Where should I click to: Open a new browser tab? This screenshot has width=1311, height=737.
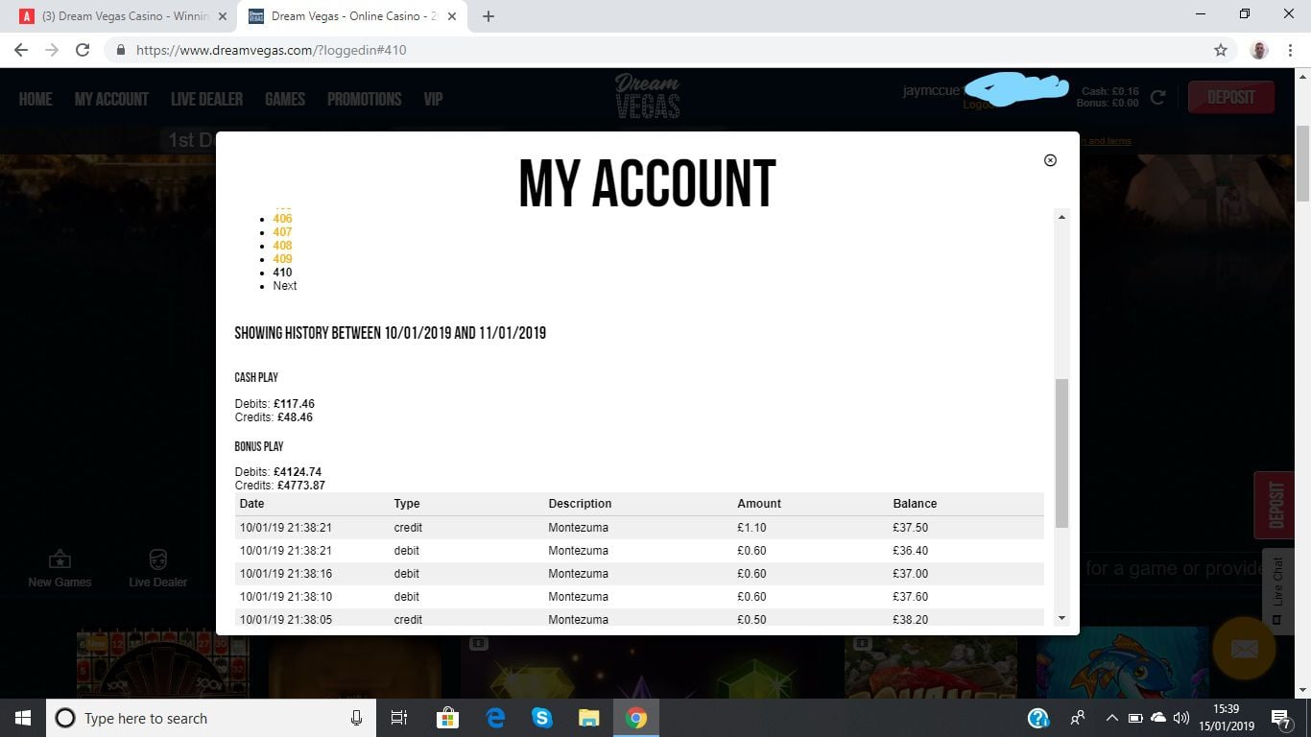tap(489, 16)
